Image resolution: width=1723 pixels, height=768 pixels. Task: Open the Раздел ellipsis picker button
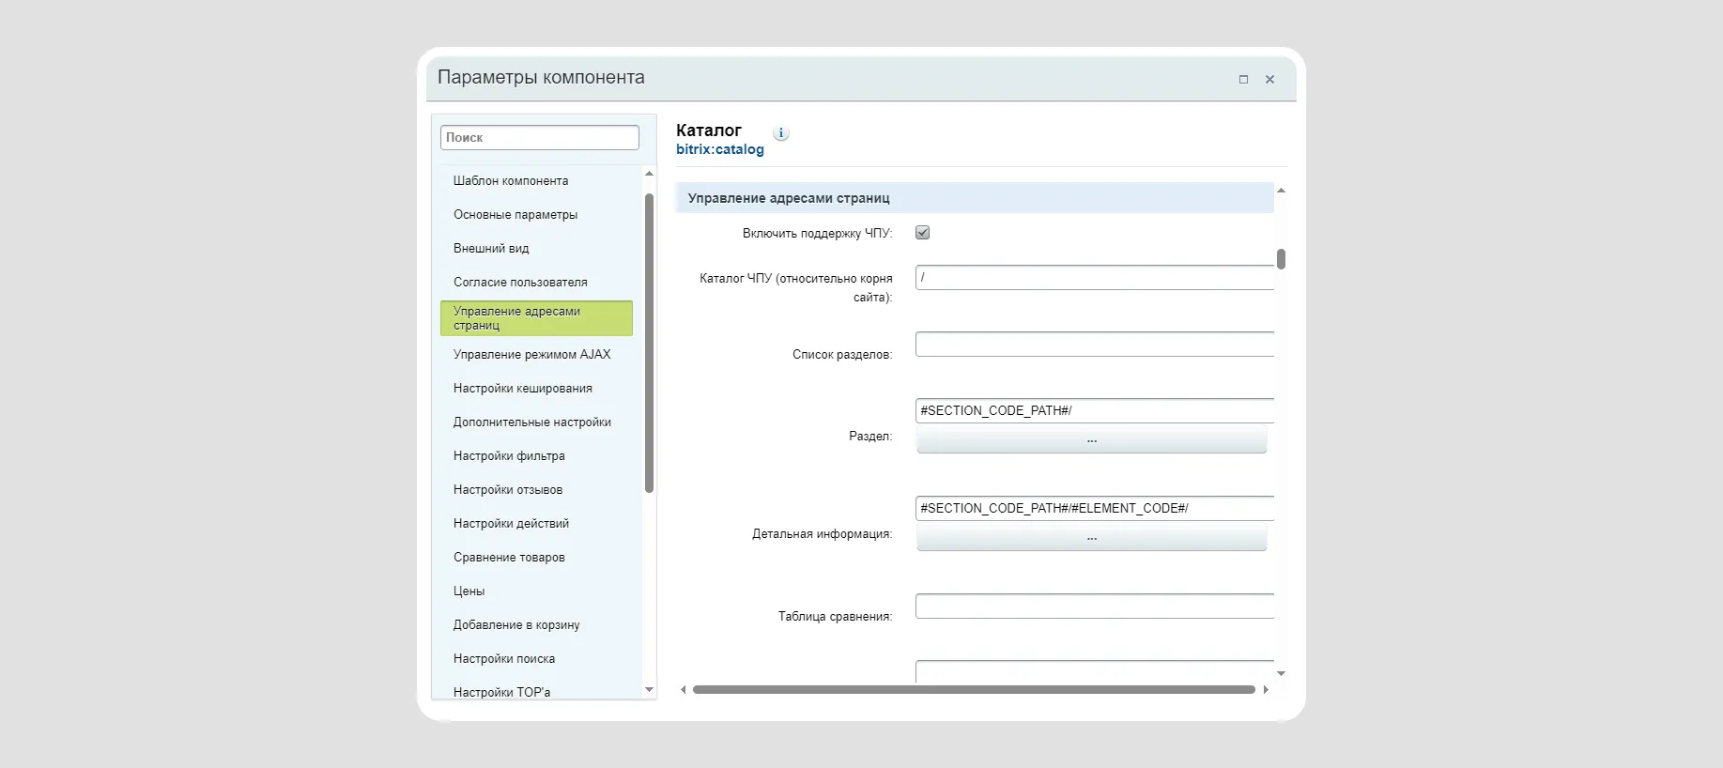[x=1092, y=439]
